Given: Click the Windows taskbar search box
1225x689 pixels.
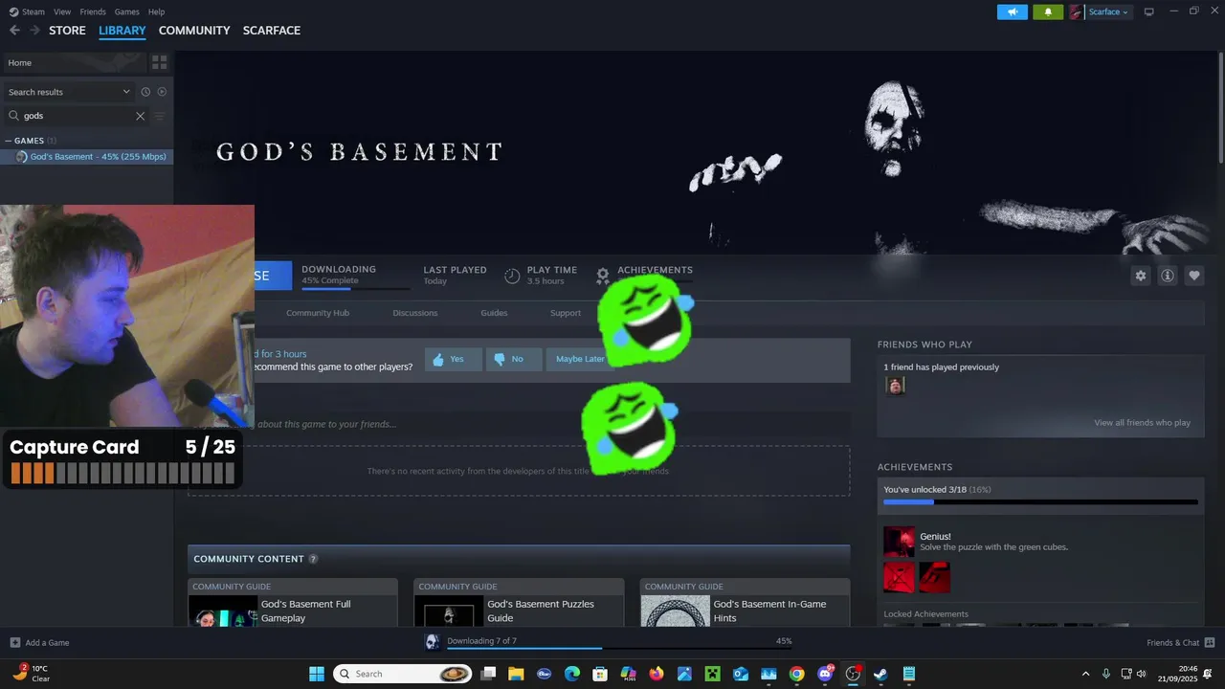Looking at the screenshot, I should click(x=403, y=674).
